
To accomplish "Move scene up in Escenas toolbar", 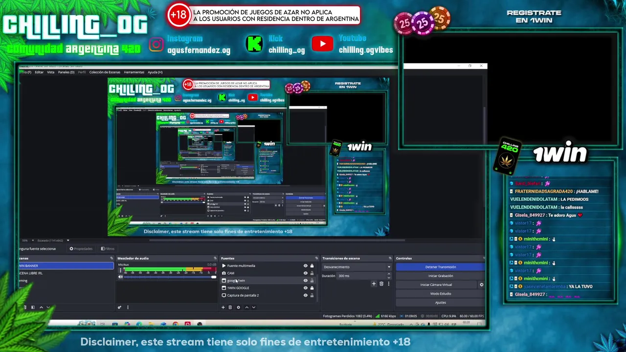I will point(41,307).
